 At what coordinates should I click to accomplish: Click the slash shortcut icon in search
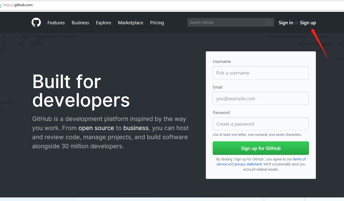click(269, 22)
